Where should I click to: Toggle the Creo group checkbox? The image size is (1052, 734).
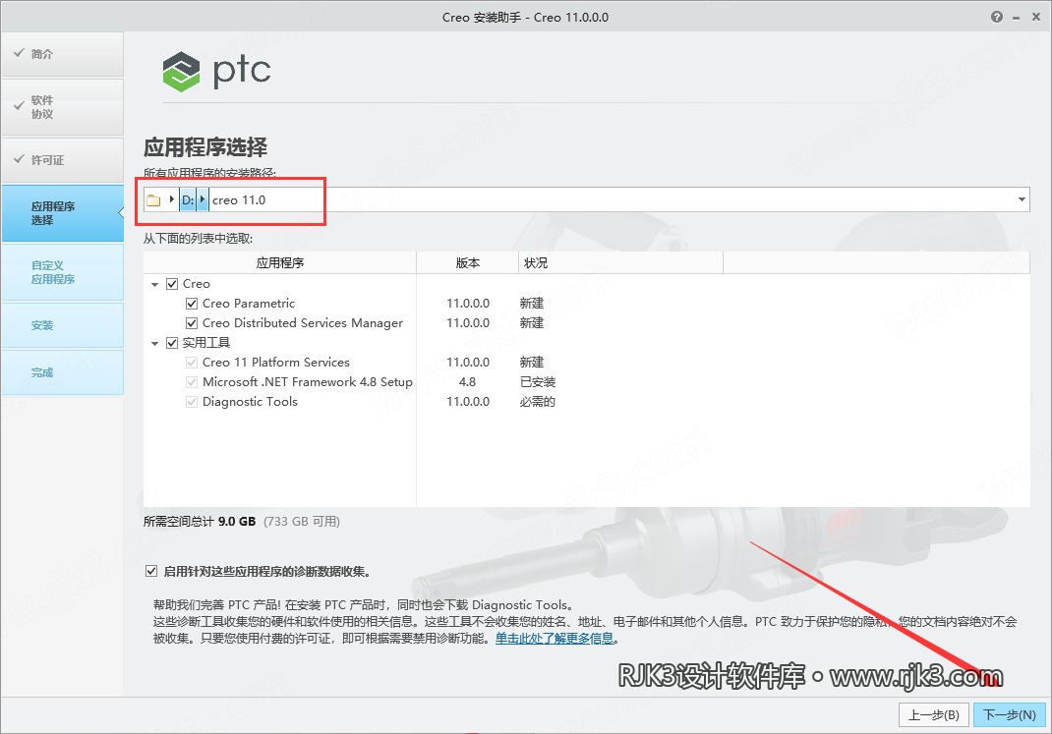click(x=172, y=284)
